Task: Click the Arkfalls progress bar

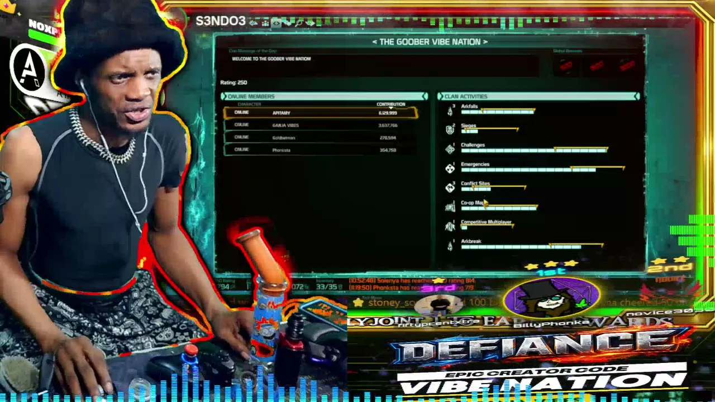Action: 498,112
